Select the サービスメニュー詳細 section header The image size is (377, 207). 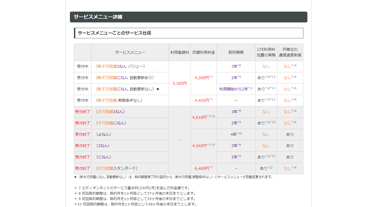pos(189,17)
